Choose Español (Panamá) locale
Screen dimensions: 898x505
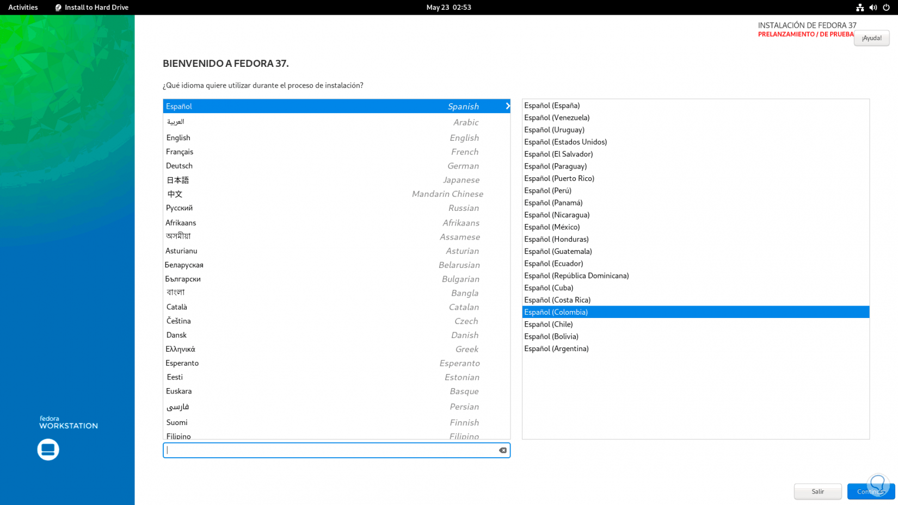(x=696, y=203)
